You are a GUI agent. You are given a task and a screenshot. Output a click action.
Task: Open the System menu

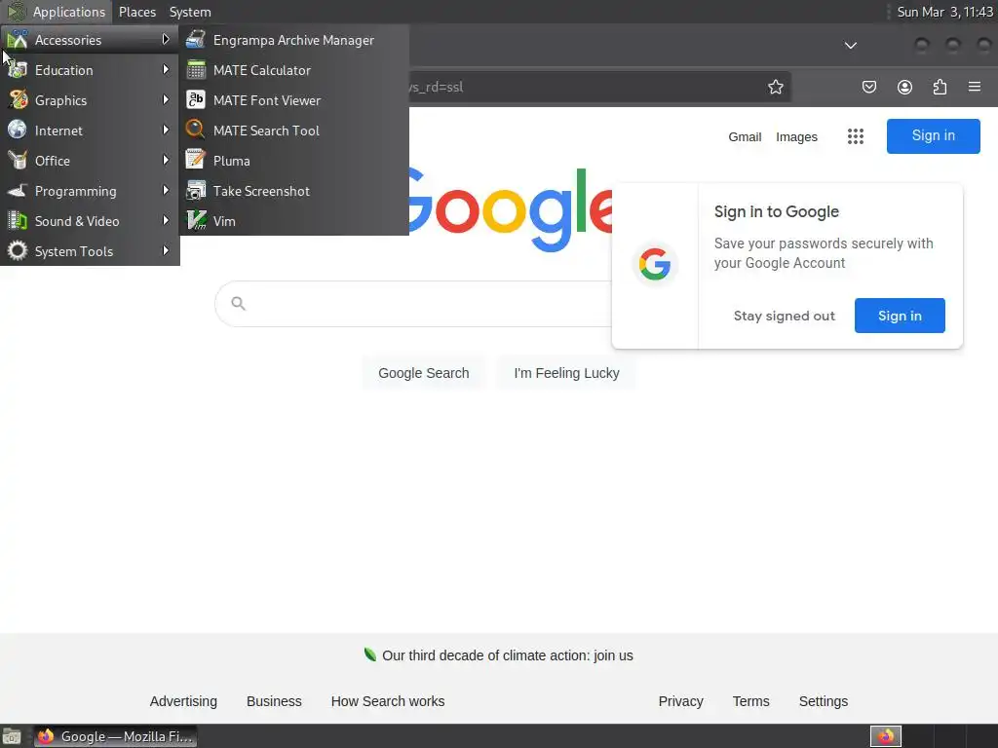tap(190, 12)
